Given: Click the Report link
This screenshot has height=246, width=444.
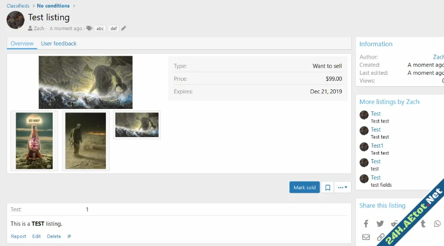Looking at the screenshot, I should click(x=19, y=236).
